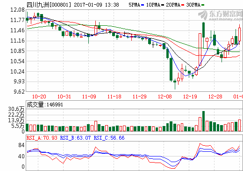Select the 20PMA legend label
The image size is (243, 171).
tap(173, 5)
